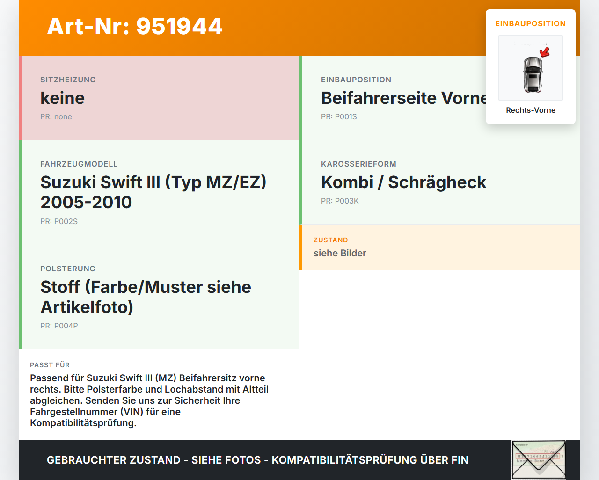Select 'Beifahrerseite Vorne' value
This screenshot has height=480, width=599.
coord(403,98)
